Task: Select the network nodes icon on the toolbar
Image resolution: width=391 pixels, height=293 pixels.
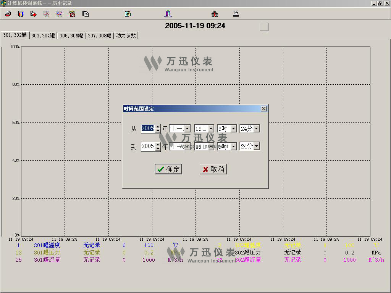Action: (x=214, y=14)
